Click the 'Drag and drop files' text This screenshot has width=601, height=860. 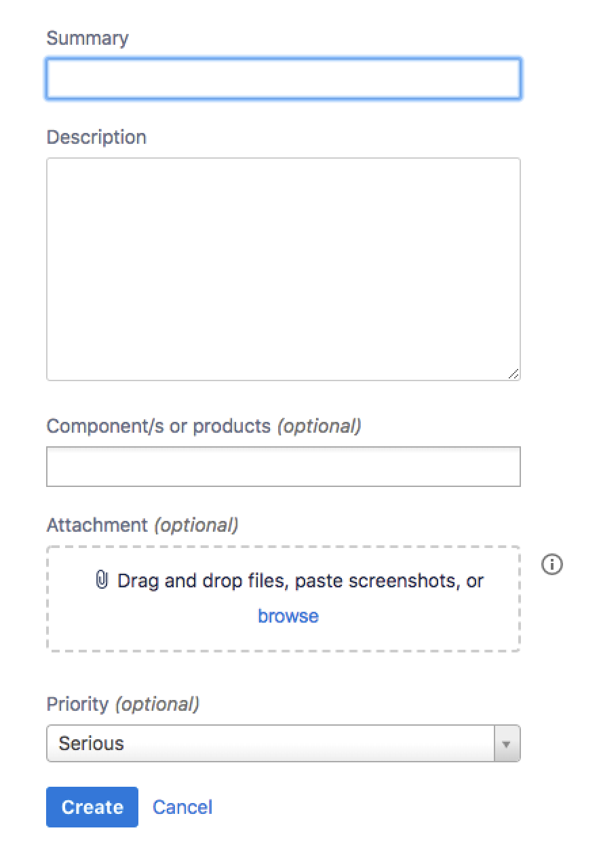[x=201, y=581]
